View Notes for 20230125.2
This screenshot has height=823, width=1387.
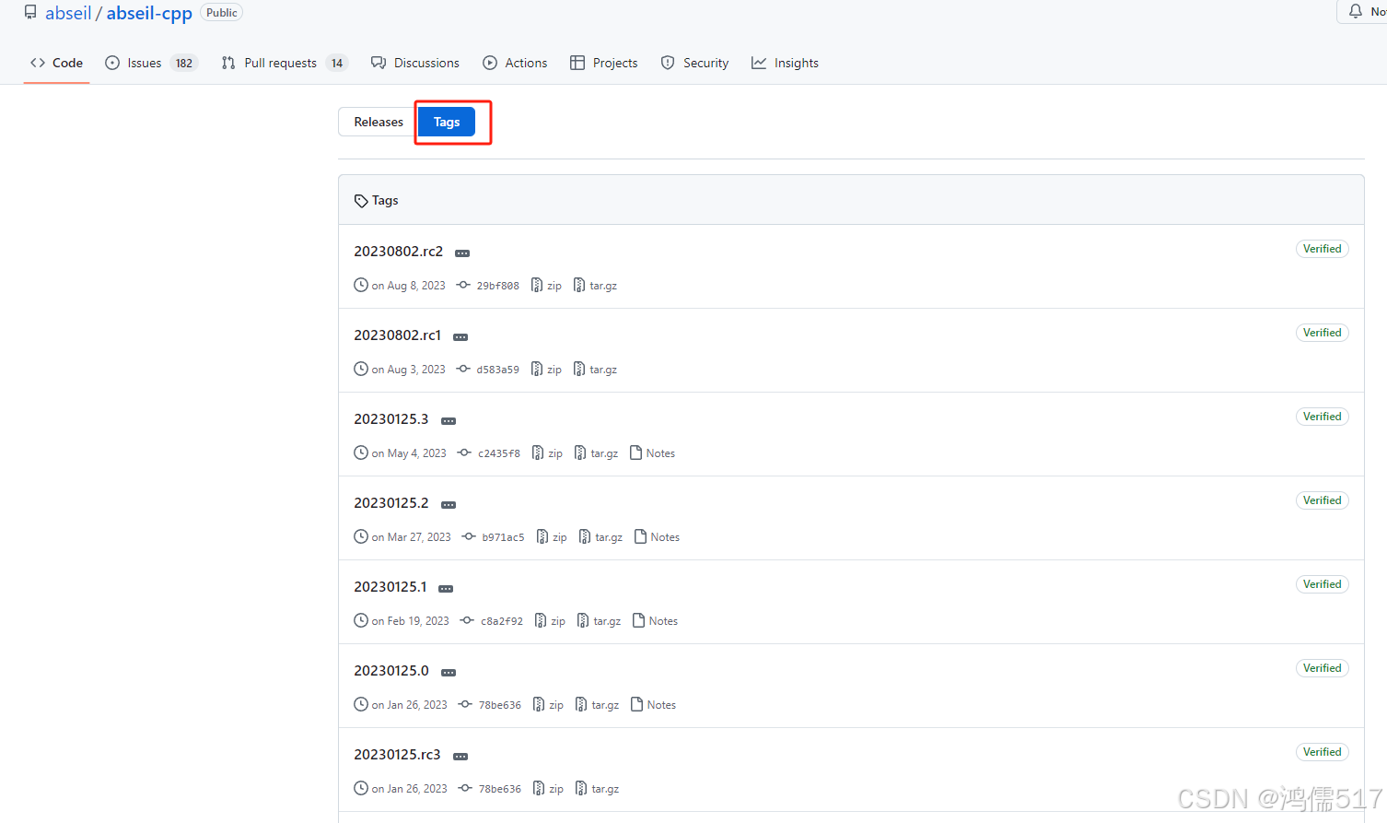tap(657, 537)
